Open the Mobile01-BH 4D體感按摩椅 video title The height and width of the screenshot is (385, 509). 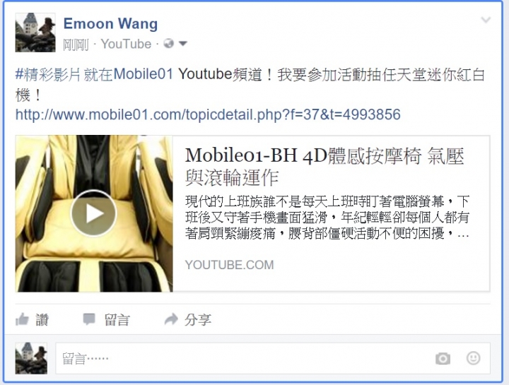(x=324, y=167)
